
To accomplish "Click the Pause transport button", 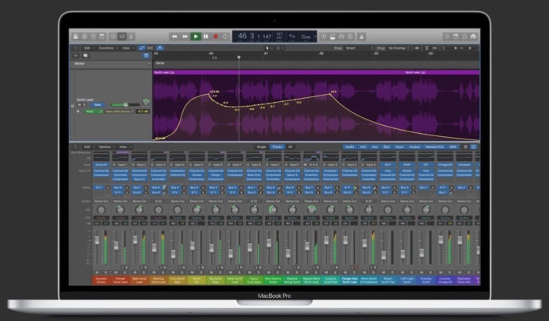I will (x=206, y=37).
